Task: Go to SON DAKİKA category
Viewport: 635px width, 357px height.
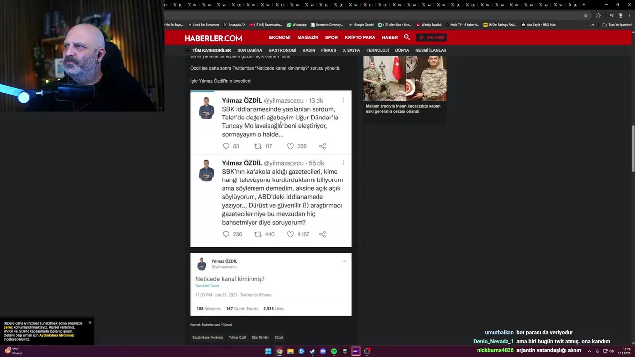Action: click(250, 50)
